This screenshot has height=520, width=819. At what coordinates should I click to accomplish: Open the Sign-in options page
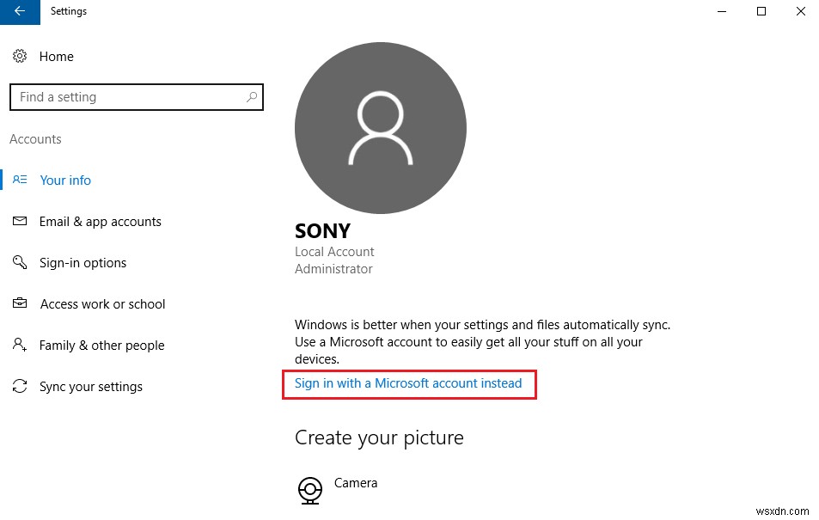point(83,262)
